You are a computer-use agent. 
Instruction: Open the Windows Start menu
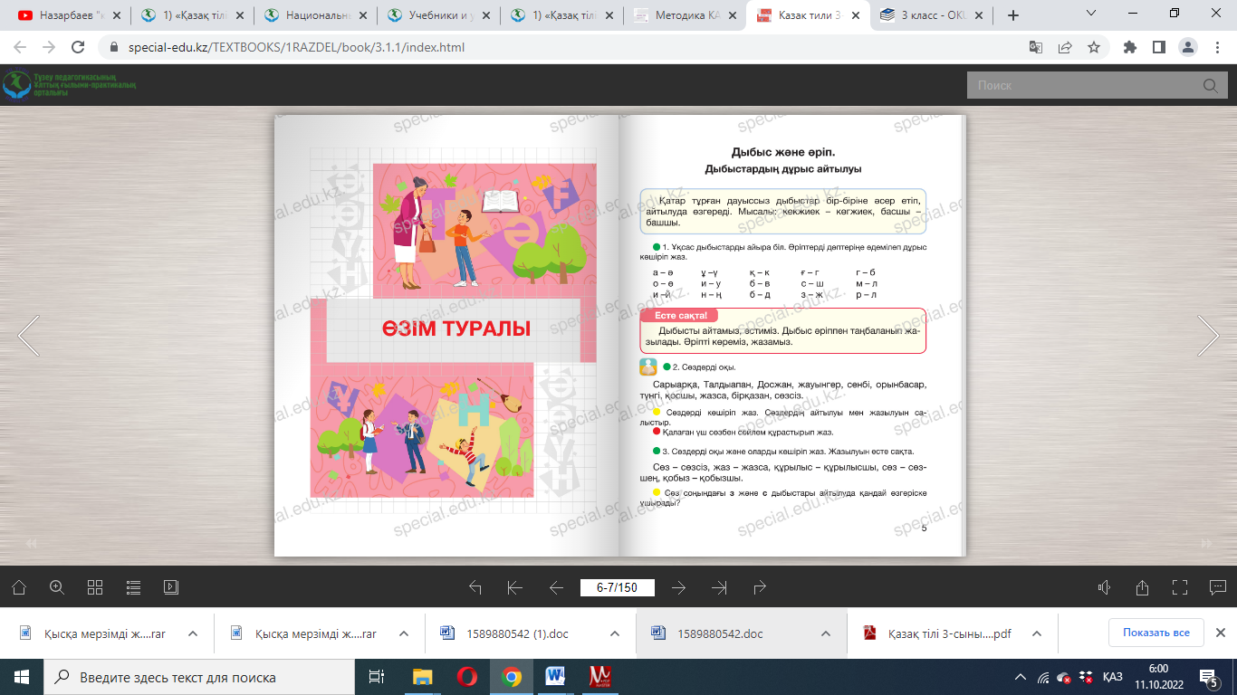22,677
